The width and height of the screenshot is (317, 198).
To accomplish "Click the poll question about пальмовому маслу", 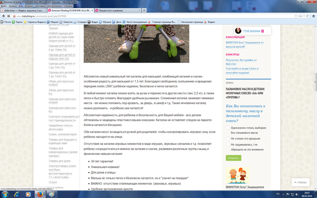I will click(245, 113).
